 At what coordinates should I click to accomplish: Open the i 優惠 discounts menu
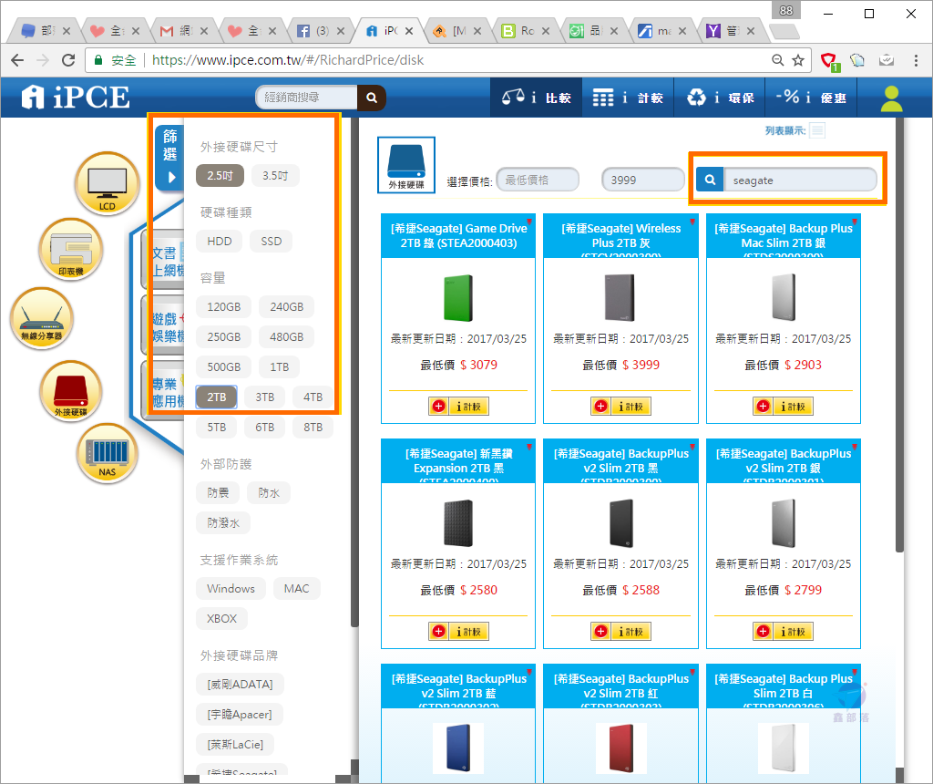pos(811,98)
